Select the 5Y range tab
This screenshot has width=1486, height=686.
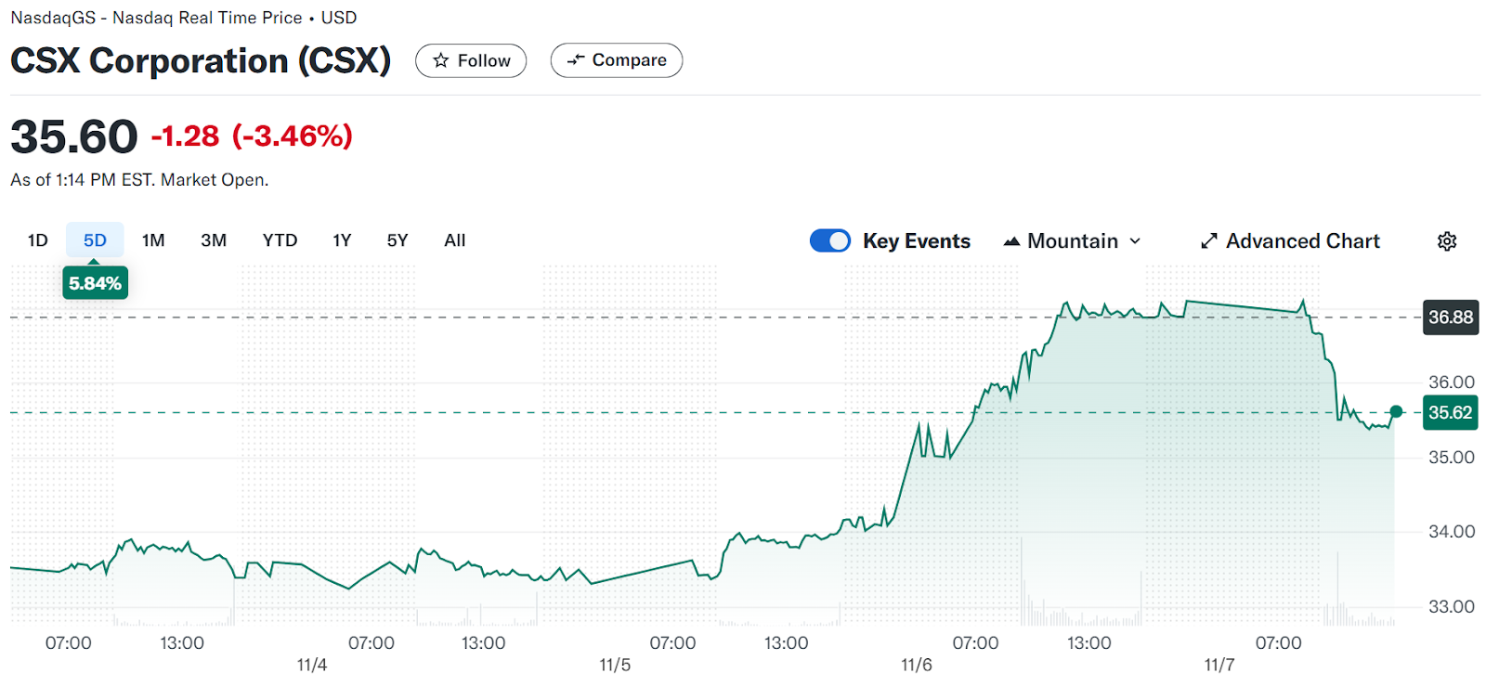click(398, 240)
